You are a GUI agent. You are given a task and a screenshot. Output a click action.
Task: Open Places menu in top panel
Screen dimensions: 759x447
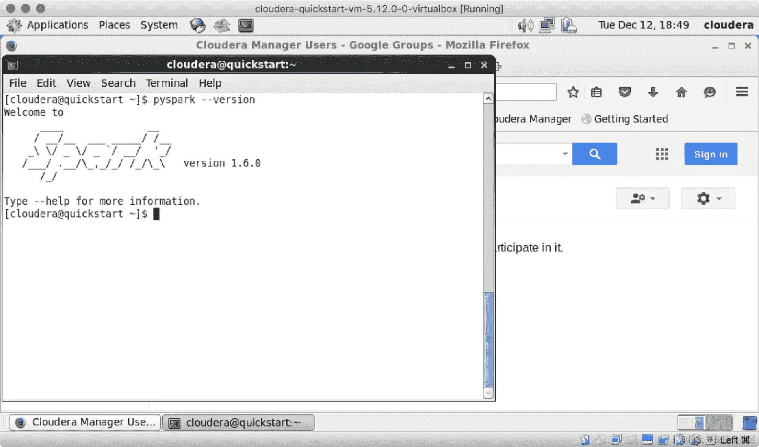pos(114,25)
